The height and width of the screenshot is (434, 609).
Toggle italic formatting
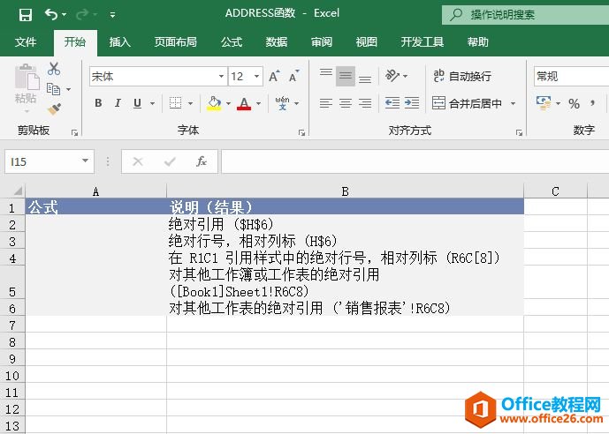pyautogui.click(x=118, y=103)
